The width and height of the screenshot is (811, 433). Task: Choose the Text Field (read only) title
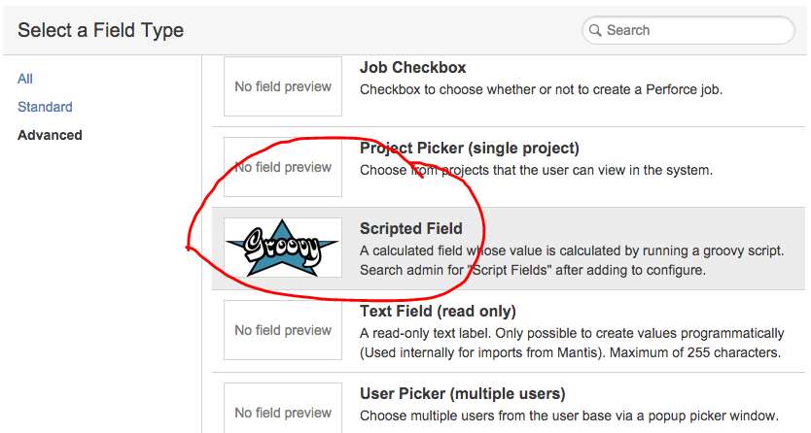[439, 312]
